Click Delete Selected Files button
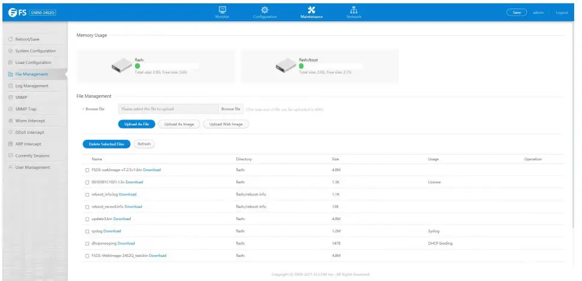The height and width of the screenshot is (281, 582). click(107, 144)
